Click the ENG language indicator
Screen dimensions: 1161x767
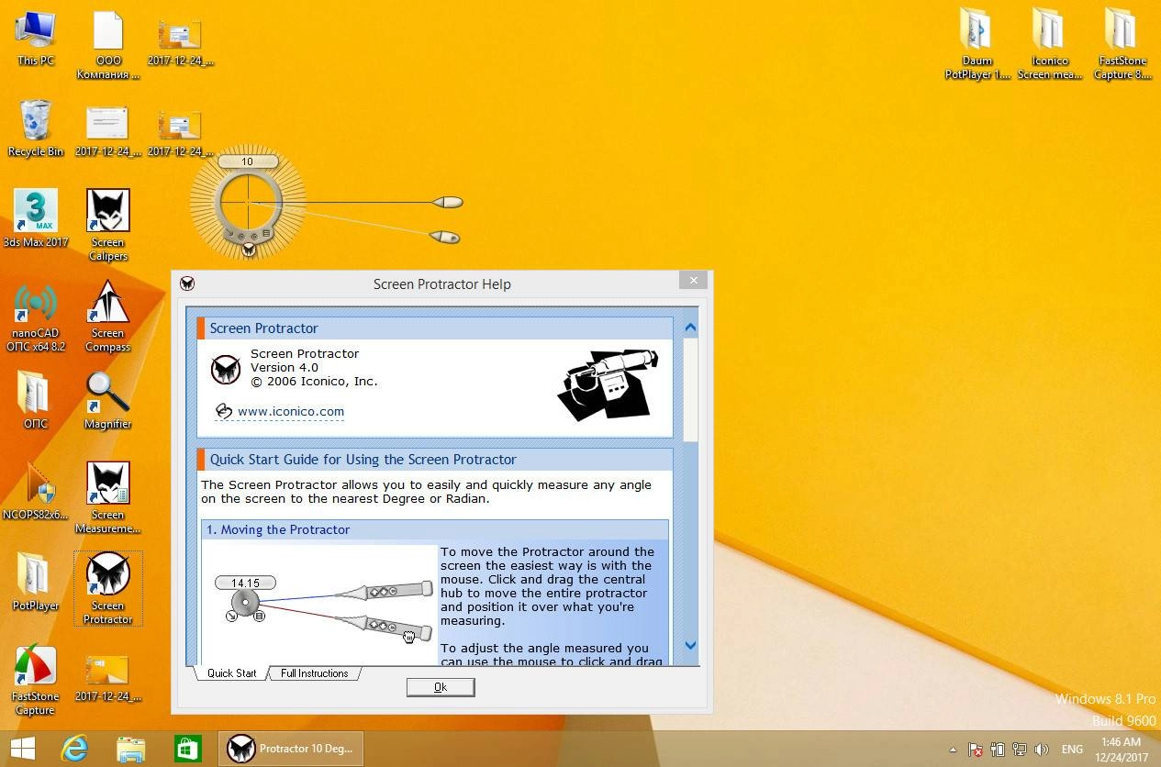pos(1072,750)
